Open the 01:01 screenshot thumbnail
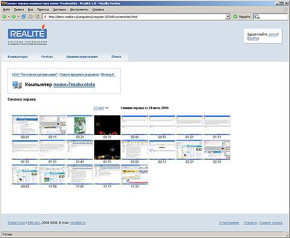This screenshot has width=290, height=238. click(189, 125)
